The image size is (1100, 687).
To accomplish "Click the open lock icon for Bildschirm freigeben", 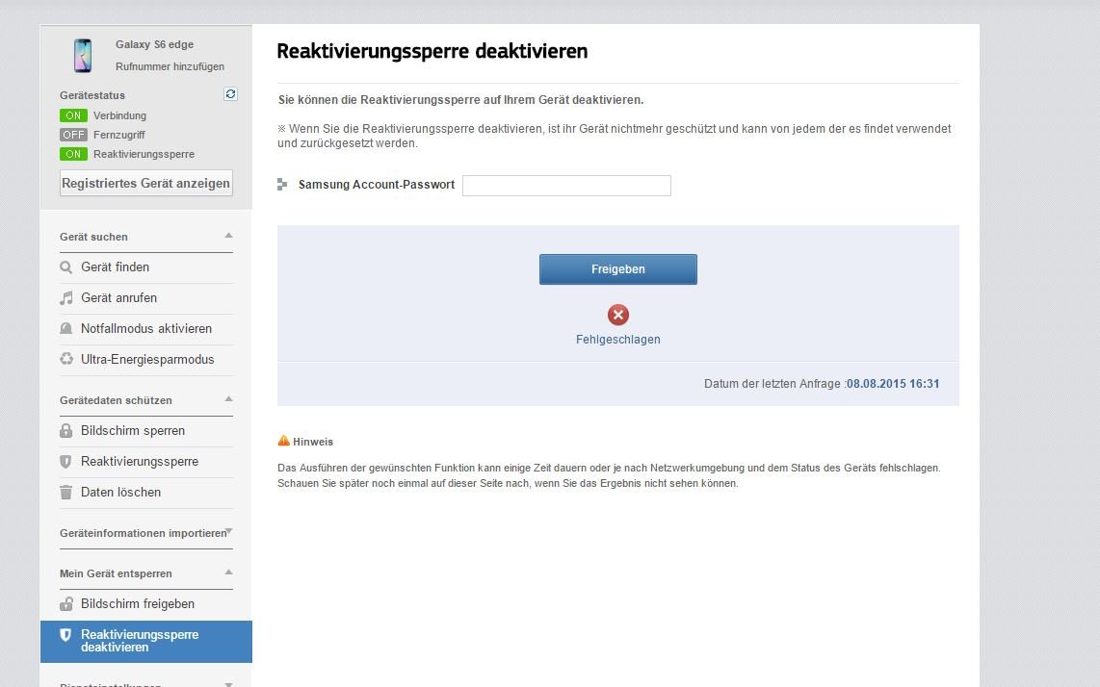I will (65, 603).
